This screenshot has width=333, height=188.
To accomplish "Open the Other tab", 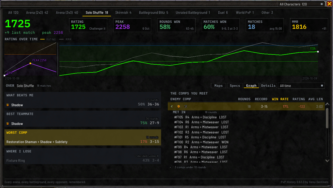I will [267, 12].
